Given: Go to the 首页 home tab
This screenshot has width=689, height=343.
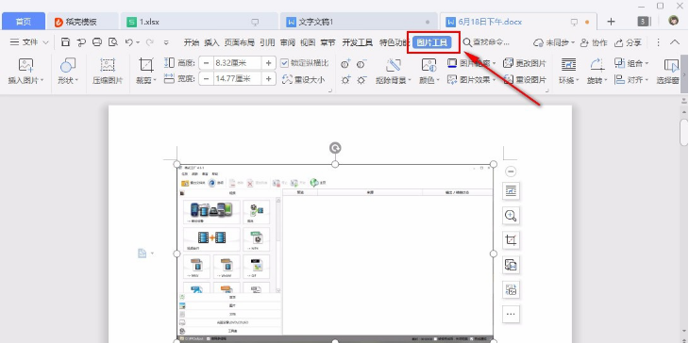Looking at the screenshot, I should [24, 22].
